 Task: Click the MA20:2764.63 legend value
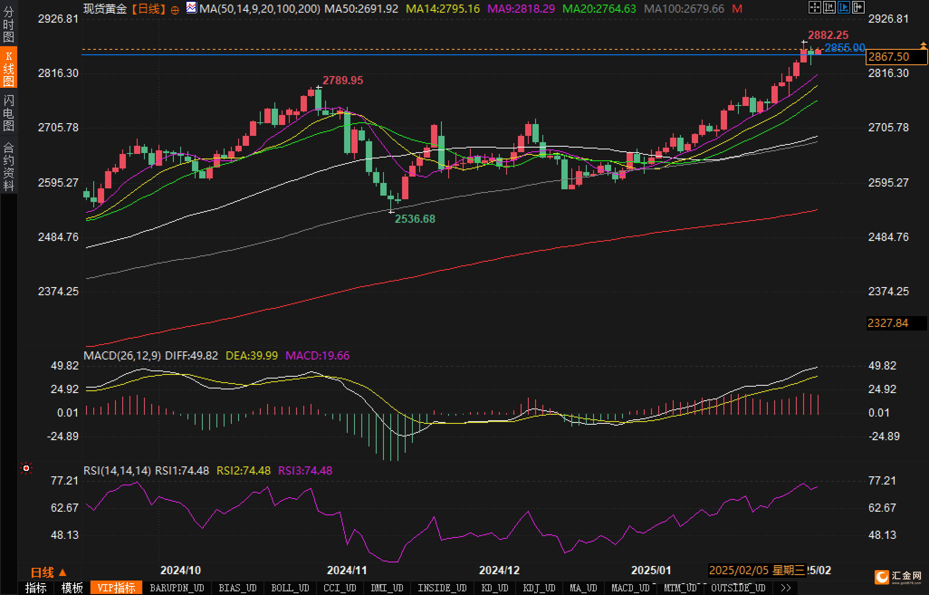coord(599,9)
